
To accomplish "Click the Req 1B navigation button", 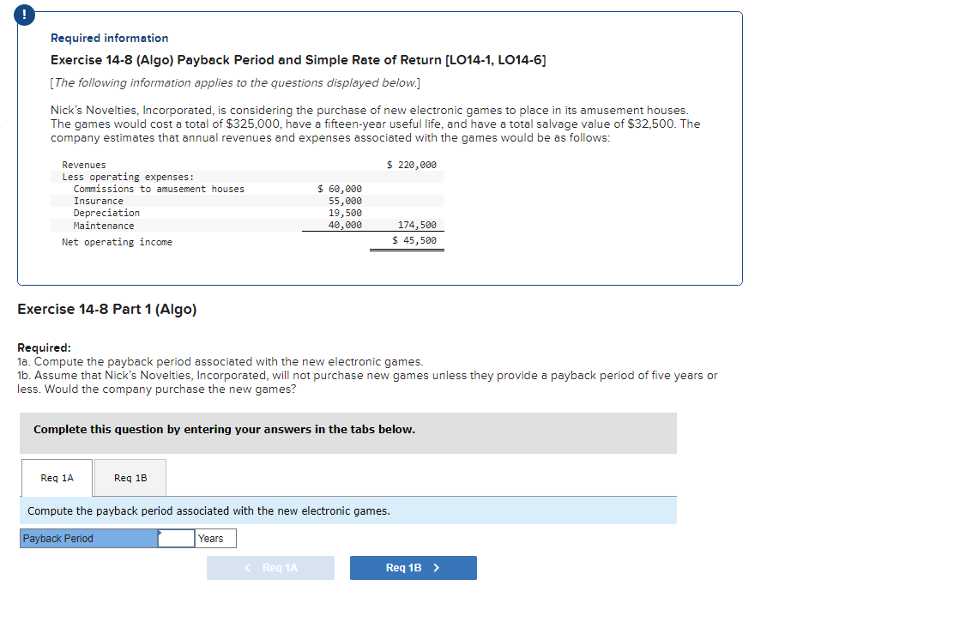I will (x=413, y=567).
